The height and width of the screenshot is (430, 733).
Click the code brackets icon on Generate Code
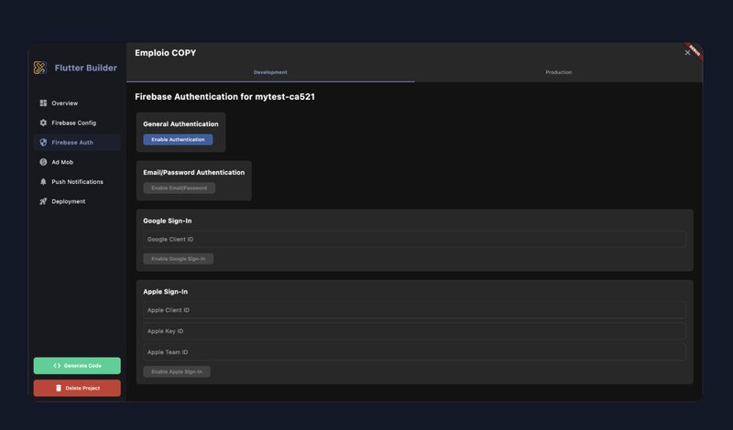click(57, 366)
